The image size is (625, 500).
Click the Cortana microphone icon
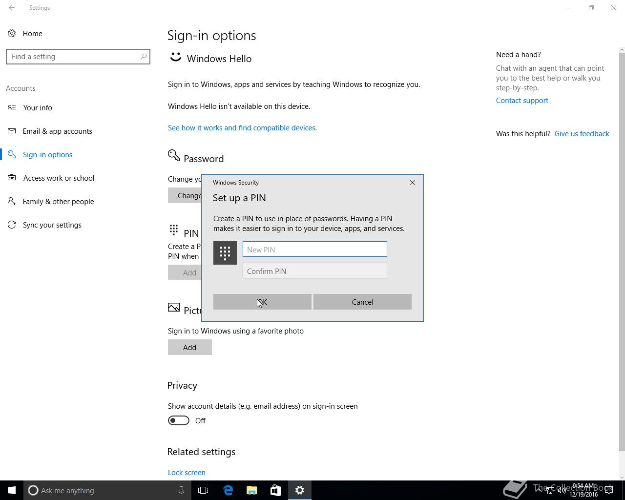(x=181, y=490)
